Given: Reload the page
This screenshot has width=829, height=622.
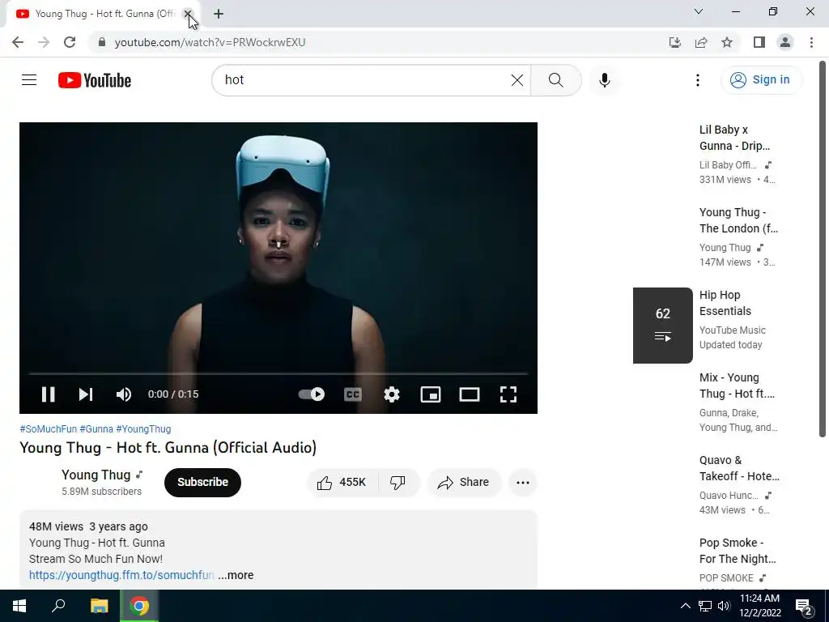Looking at the screenshot, I should click(x=70, y=42).
